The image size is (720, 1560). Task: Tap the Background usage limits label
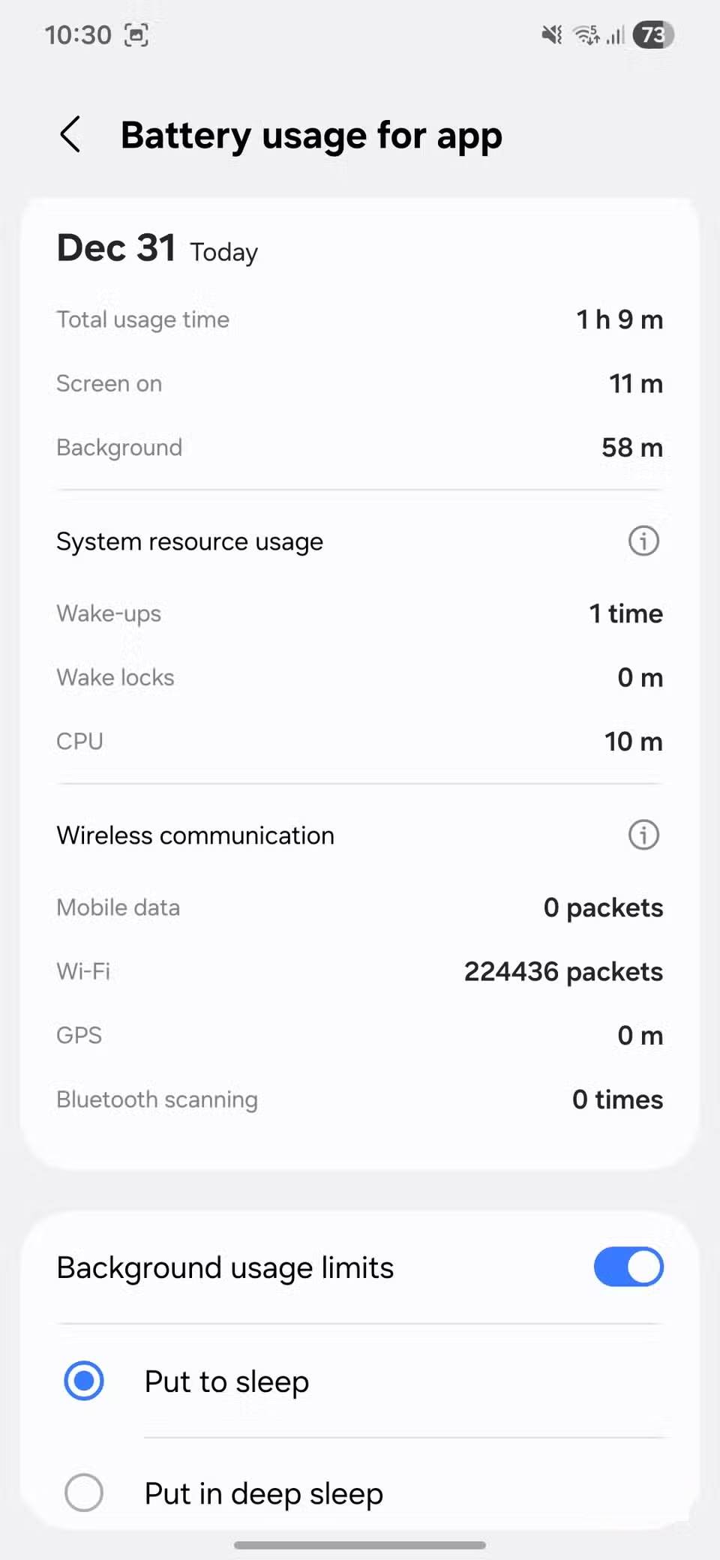tap(225, 1267)
